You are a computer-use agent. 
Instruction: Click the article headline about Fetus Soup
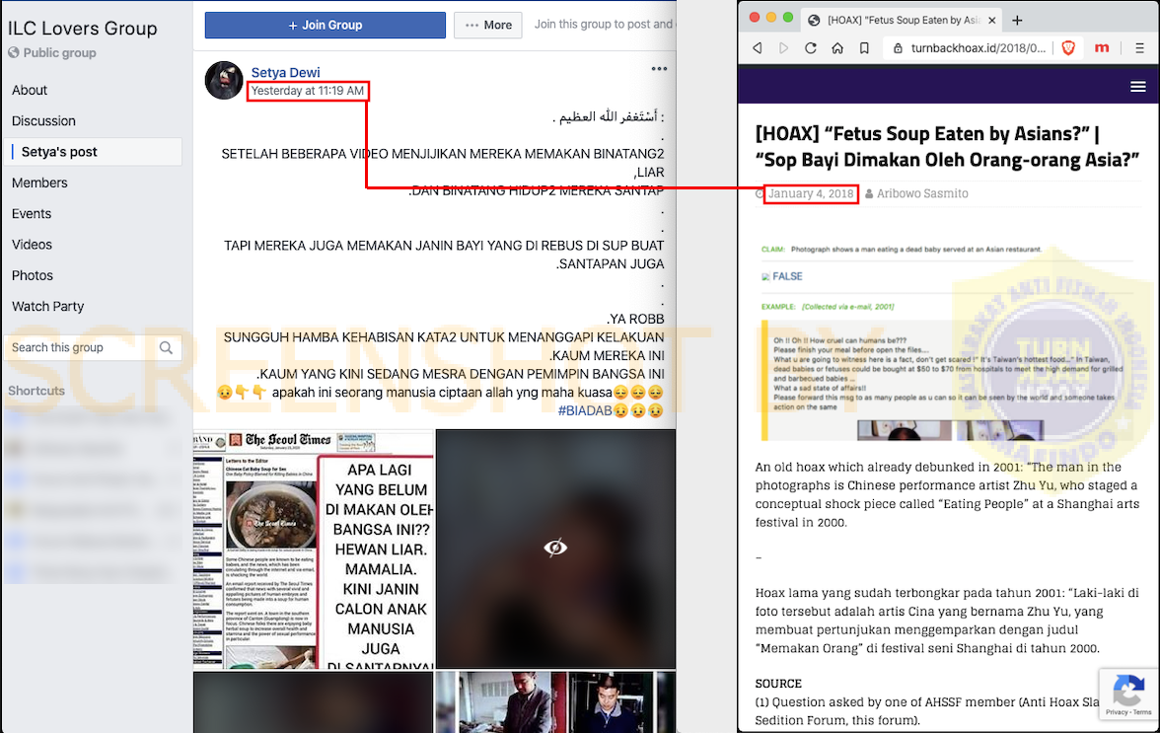(x=947, y=147)
